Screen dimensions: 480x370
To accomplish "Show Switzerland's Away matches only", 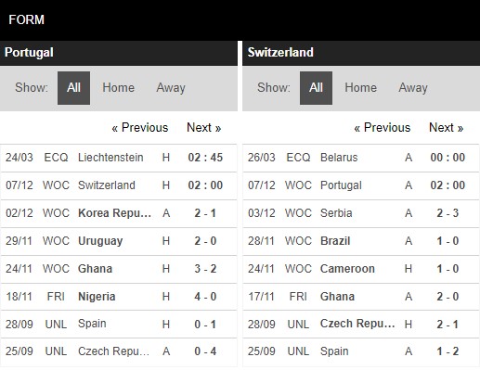I will tap(413, 88).
